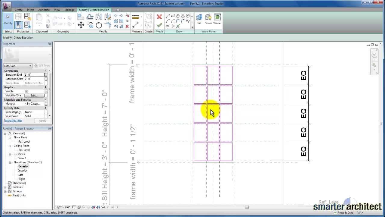Choose the Line draw tool
This screenshot has height=217, width=385.
click(x=168, y=16)
